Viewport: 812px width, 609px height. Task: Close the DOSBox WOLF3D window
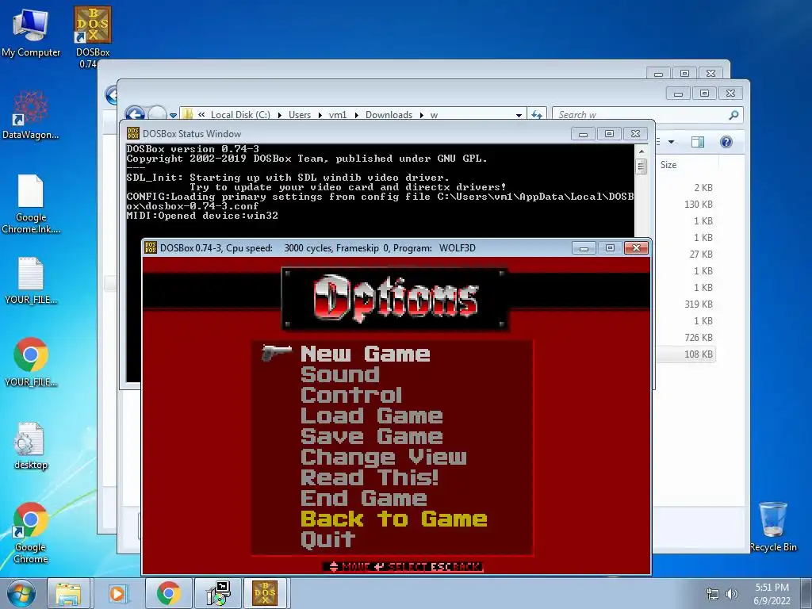click(x=636, y=248)
